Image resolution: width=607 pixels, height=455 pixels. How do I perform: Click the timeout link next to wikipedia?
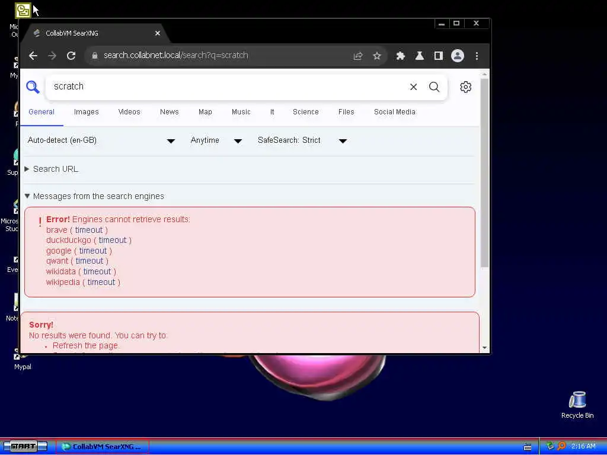101,283
